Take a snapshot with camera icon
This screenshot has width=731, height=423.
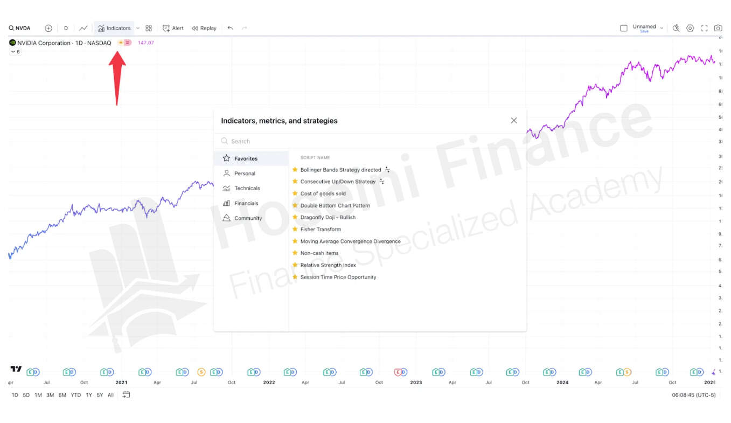(718, 28)
